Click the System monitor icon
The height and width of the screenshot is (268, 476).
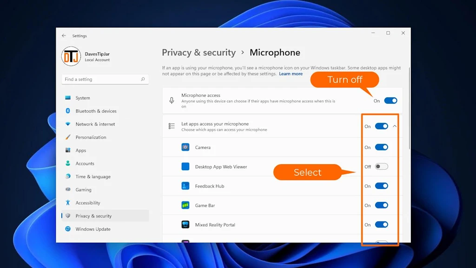[x=68, y=98]
